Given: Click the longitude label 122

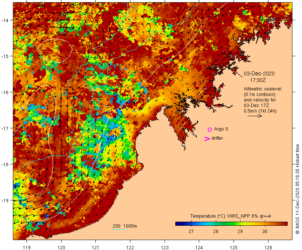Looking at the screenshot, I should (x=130, y=247).
